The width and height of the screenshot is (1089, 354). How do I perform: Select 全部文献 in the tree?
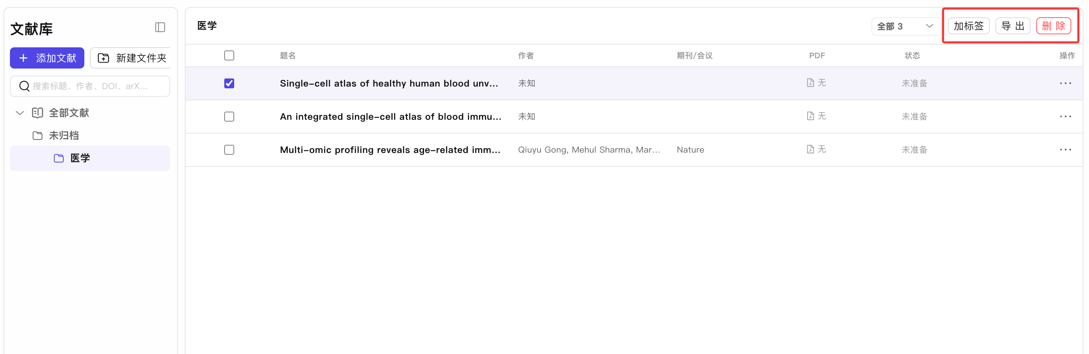click(69, 113)
